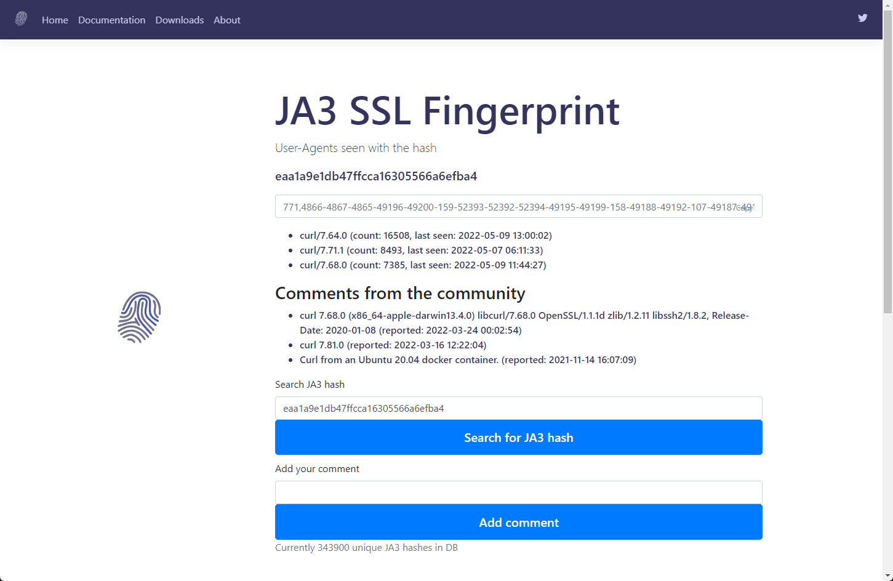893x581 pixels.
Task: Click the Add comment button
Action: tap(519, 523)
